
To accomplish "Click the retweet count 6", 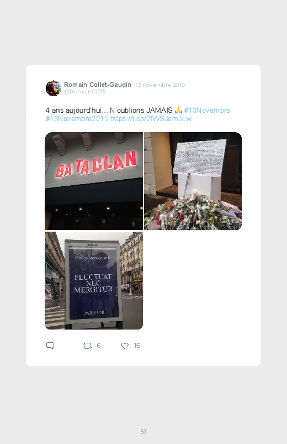I will click(98, 346).
